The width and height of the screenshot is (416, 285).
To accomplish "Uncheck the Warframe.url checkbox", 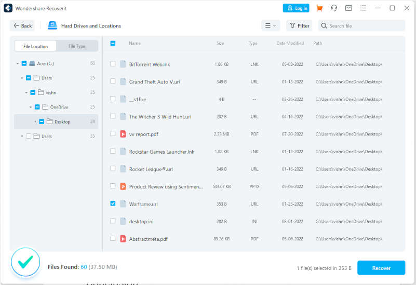I will 113,203.
